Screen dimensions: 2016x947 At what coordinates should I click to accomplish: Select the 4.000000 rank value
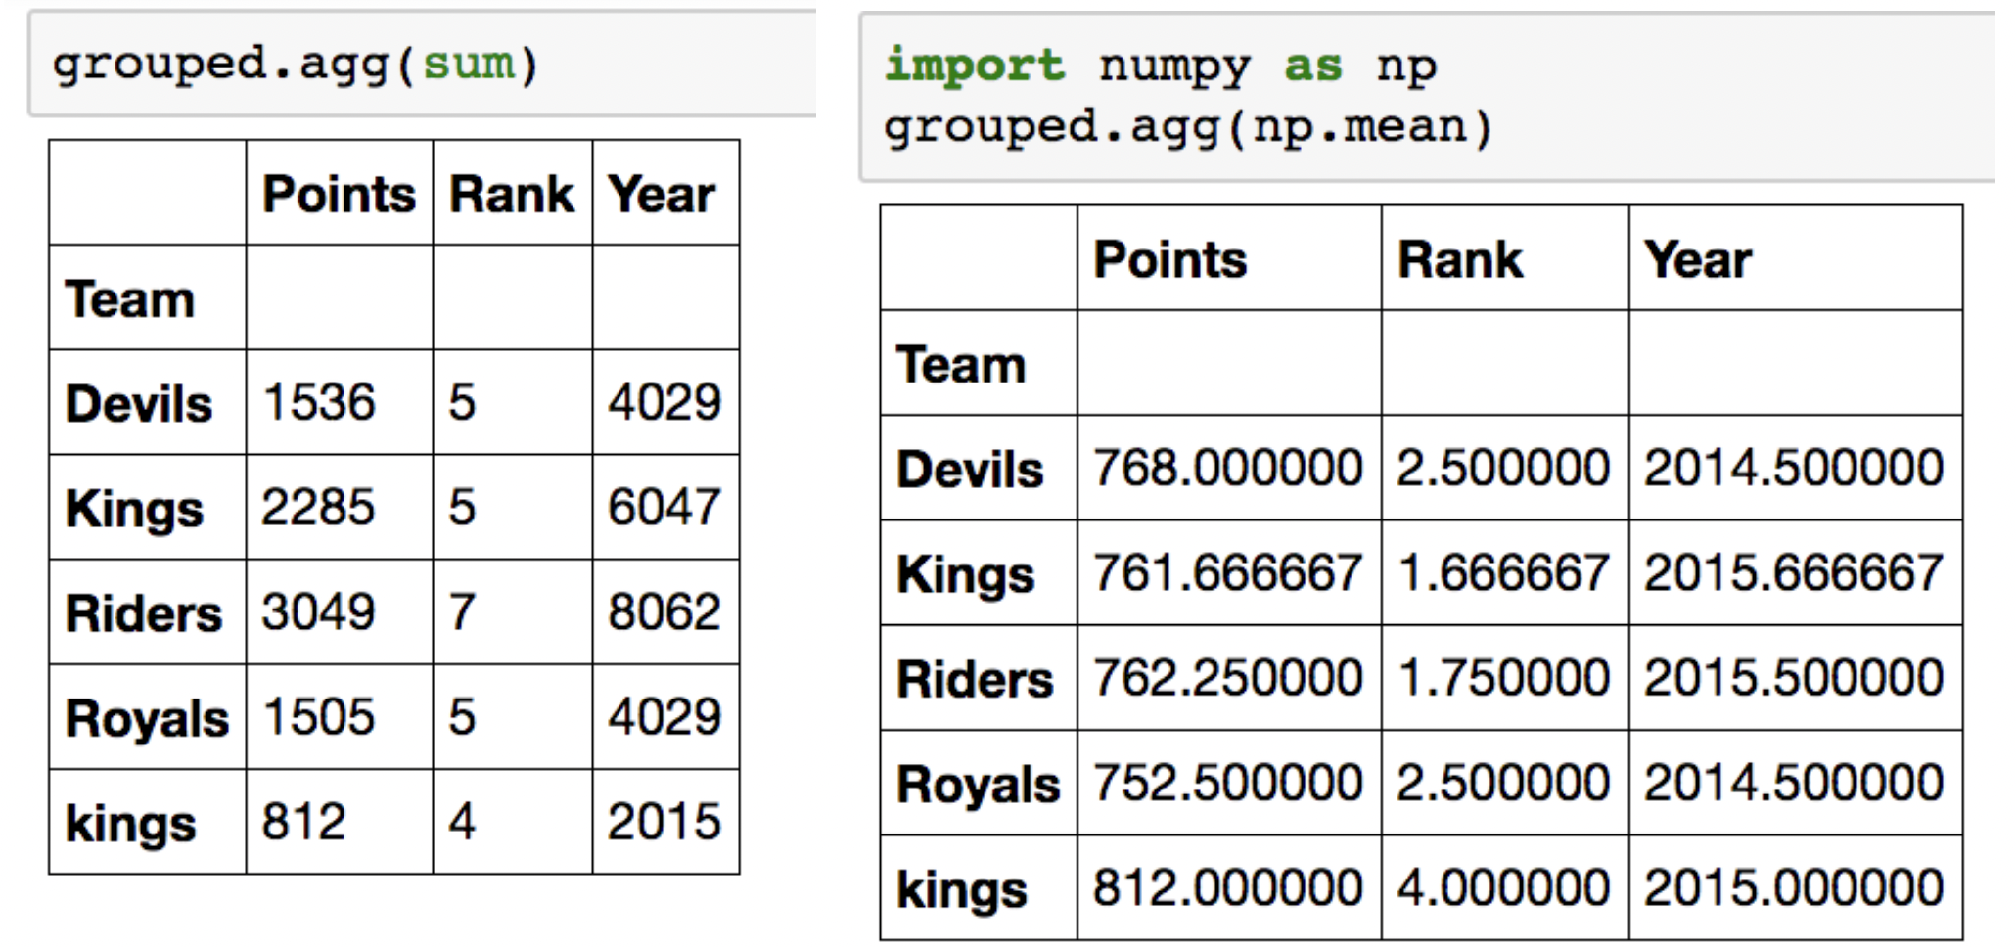click(1504, 887)
